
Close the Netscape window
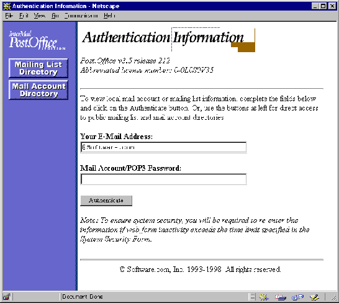[332, 6]
